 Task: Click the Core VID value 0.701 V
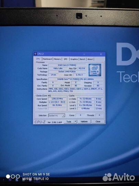click(79, 75)
